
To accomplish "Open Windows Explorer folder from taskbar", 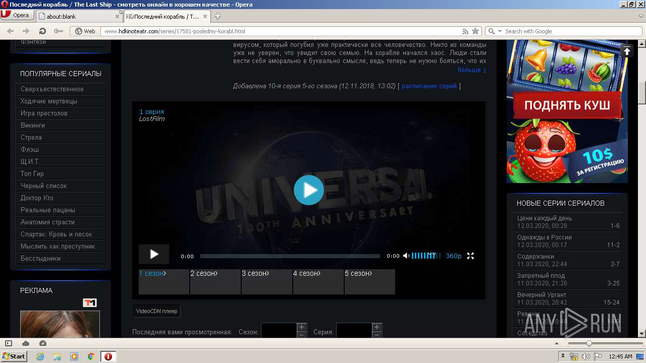I will point(57,356).
